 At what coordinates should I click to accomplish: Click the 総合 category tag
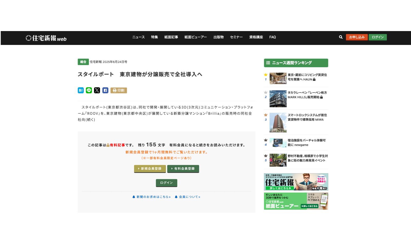pos(83,62)
